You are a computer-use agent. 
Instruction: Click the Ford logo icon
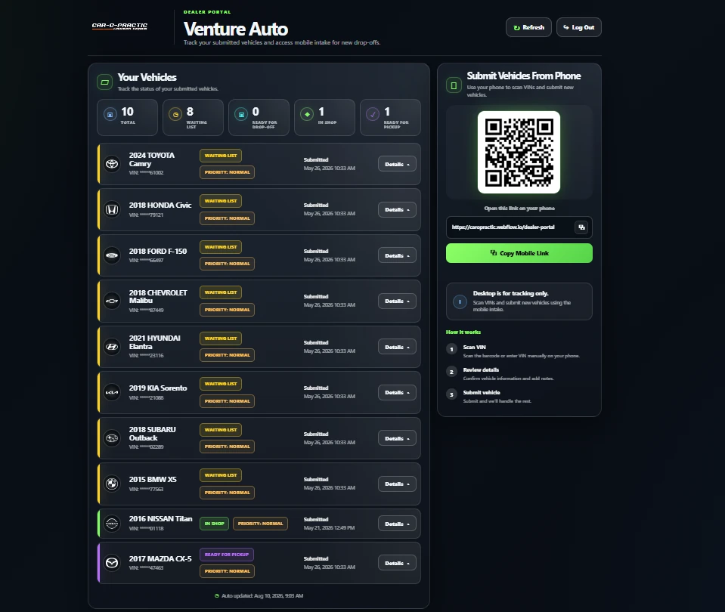pos(112,255)
